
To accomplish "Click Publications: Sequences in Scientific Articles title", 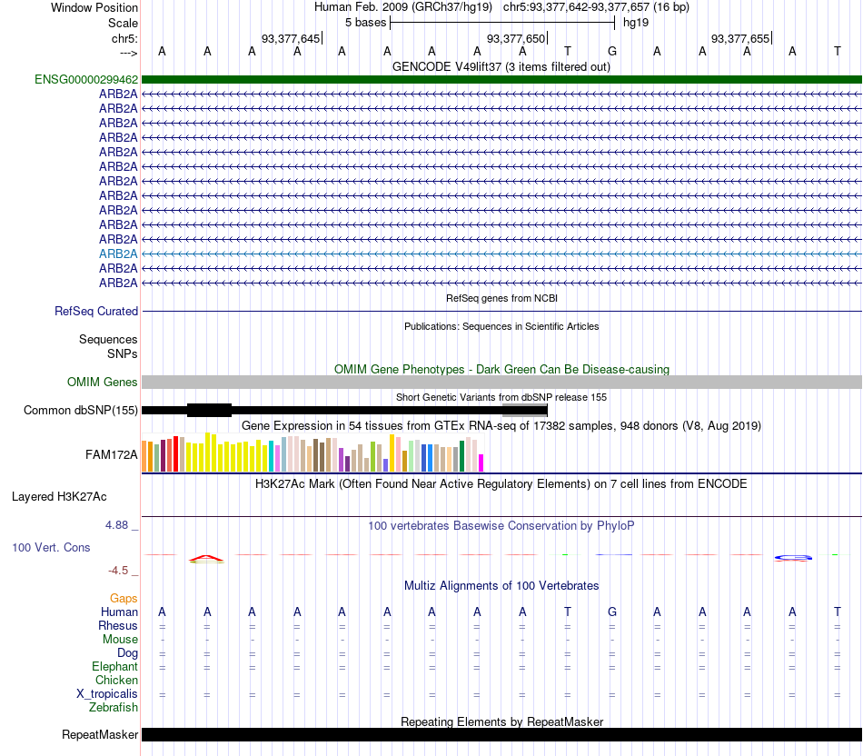I will coord(501,326).
